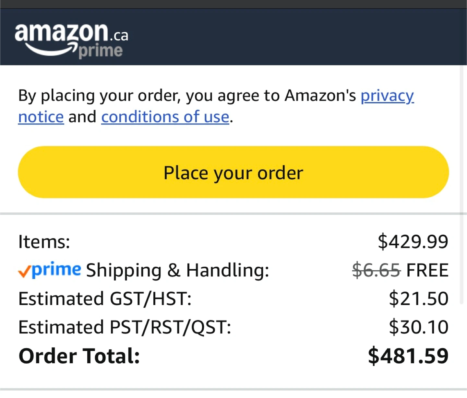The image size is (467, 398).
Task: Click the crossed-out $6.65 shipping price
Action: (377, 270)
